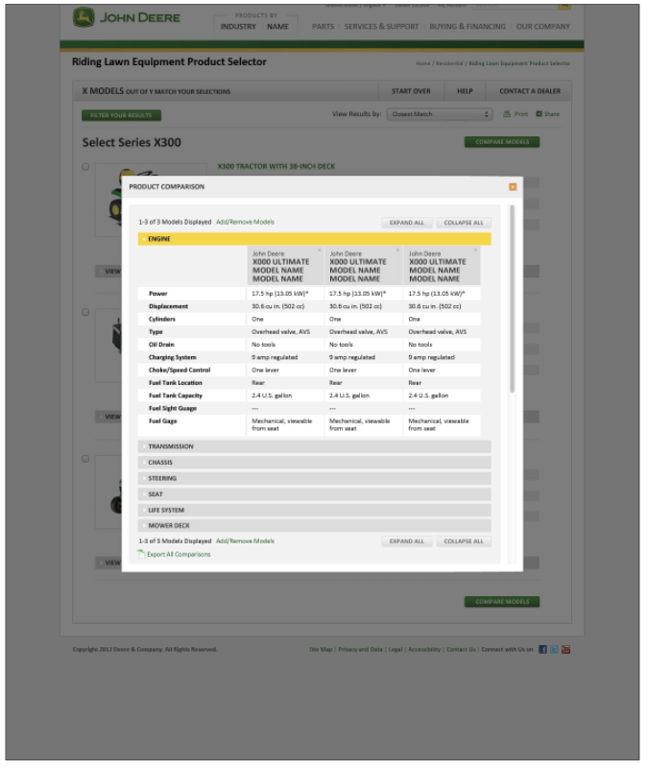This screenshot has height=768, width=647.
Task: Open the Legal footer link
Action: coord(395,650)
